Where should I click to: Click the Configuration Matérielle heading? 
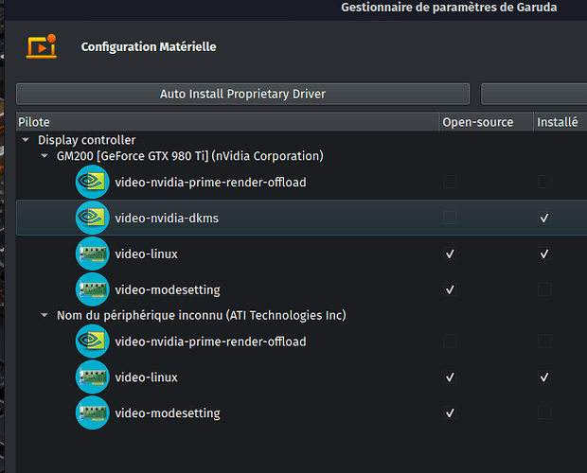[149, 46]
